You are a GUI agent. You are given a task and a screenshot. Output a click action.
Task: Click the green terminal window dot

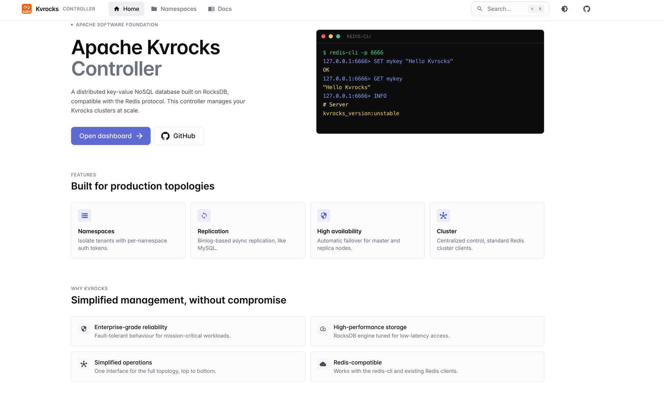click(338, 36)
